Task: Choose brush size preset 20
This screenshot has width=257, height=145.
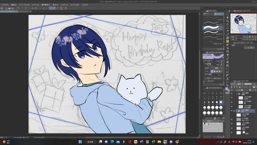Action: [205, 108]
